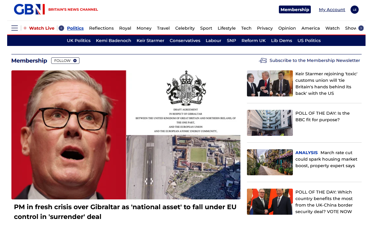Open Reform UK subtopic
Viewport: 374px width, 231px height.
click(x=253, y=41)
